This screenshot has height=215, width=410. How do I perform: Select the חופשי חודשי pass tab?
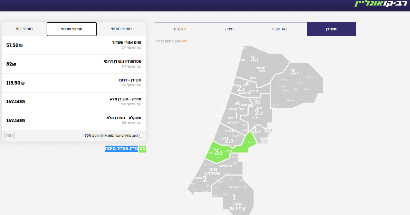121,29
